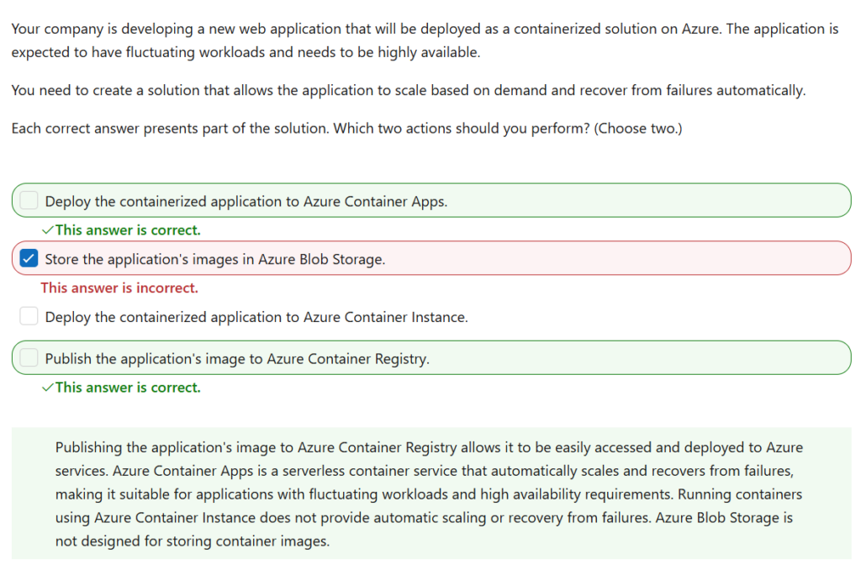861x565 pixels.
Task: Click 'This answer is correct.' under Container Apps
Action: 128,230
